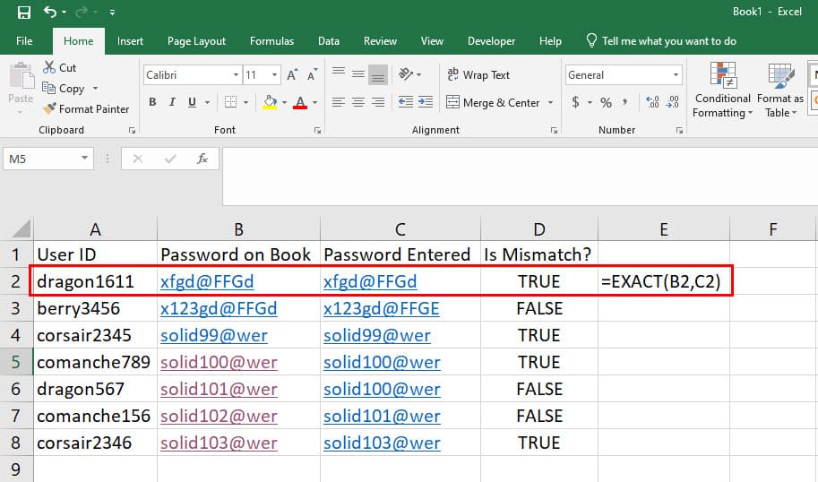818x482 pixels.
Task: Toggle Italic formatting
Action: point(172,102)
